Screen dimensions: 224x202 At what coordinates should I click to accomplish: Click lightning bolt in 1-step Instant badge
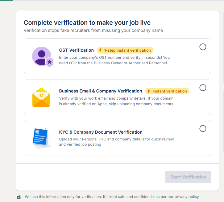pos(100,50)
